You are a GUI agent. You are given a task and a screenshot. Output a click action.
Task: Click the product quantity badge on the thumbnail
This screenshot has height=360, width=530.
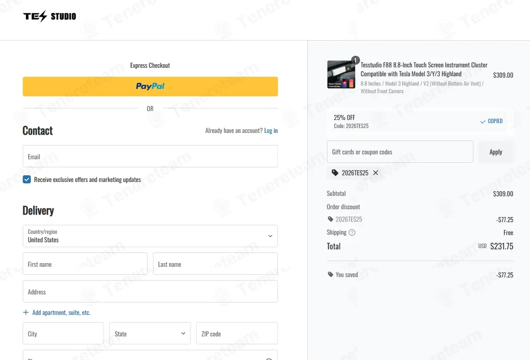[x=355, y=60]
